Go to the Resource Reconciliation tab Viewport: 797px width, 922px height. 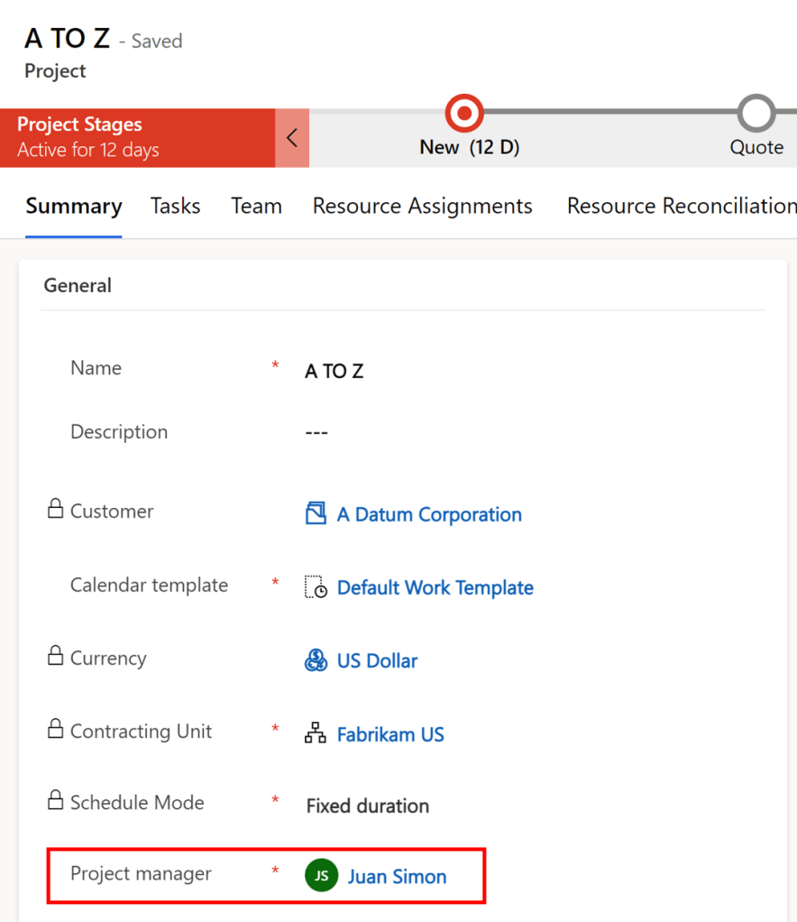pyautogui.click(x=681, y=206)
